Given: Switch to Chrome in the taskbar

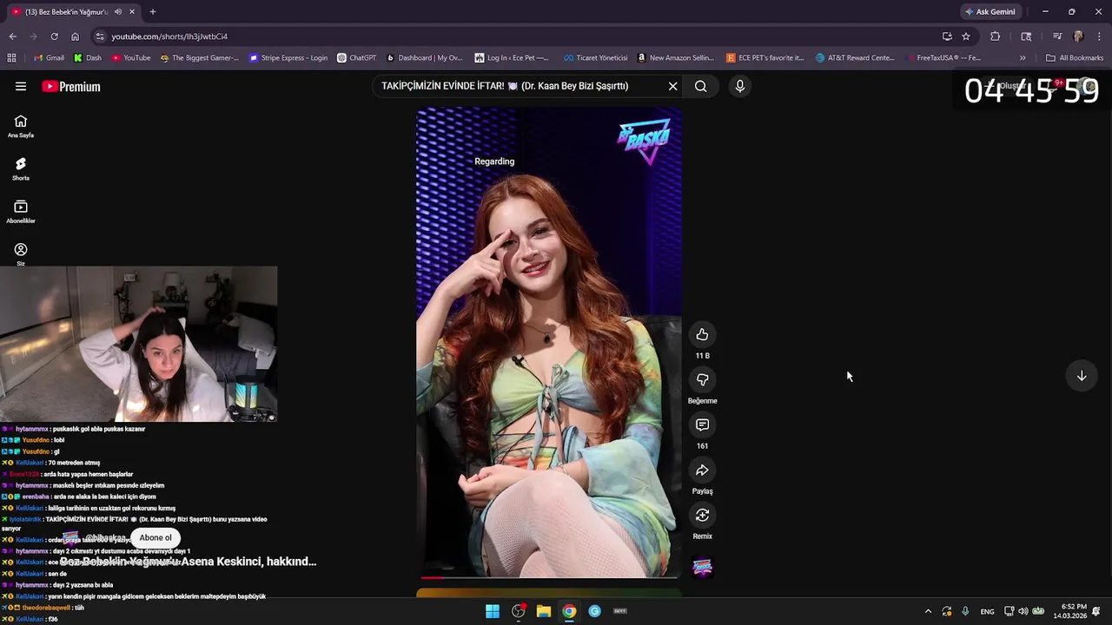Looking at the screenshot, I should (569, 611).
